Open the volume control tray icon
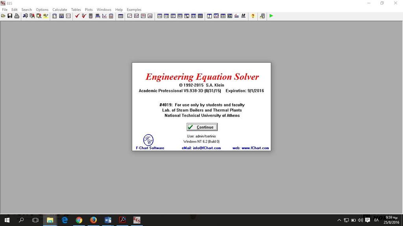403x226 pixels. click(x=360, y=220)
